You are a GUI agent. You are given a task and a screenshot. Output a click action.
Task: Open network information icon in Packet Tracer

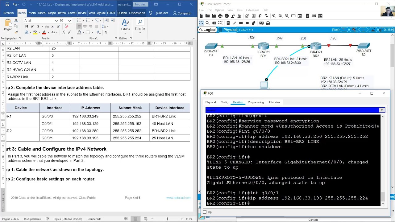(x=227, y=16)
